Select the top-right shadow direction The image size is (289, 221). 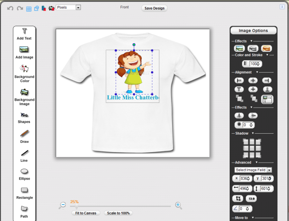pos(258,142)
